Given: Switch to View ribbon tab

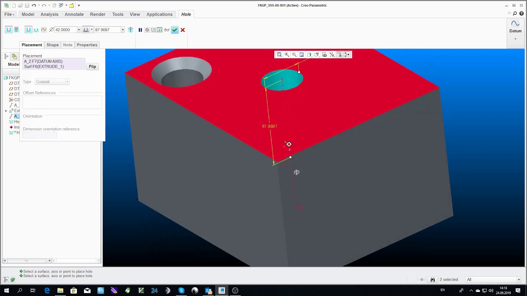Looking at the screenshot, I should pyautogui.click(x=135, y=14).
